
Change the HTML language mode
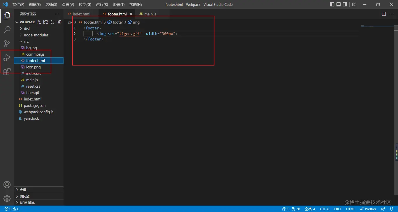pos(351,209)
